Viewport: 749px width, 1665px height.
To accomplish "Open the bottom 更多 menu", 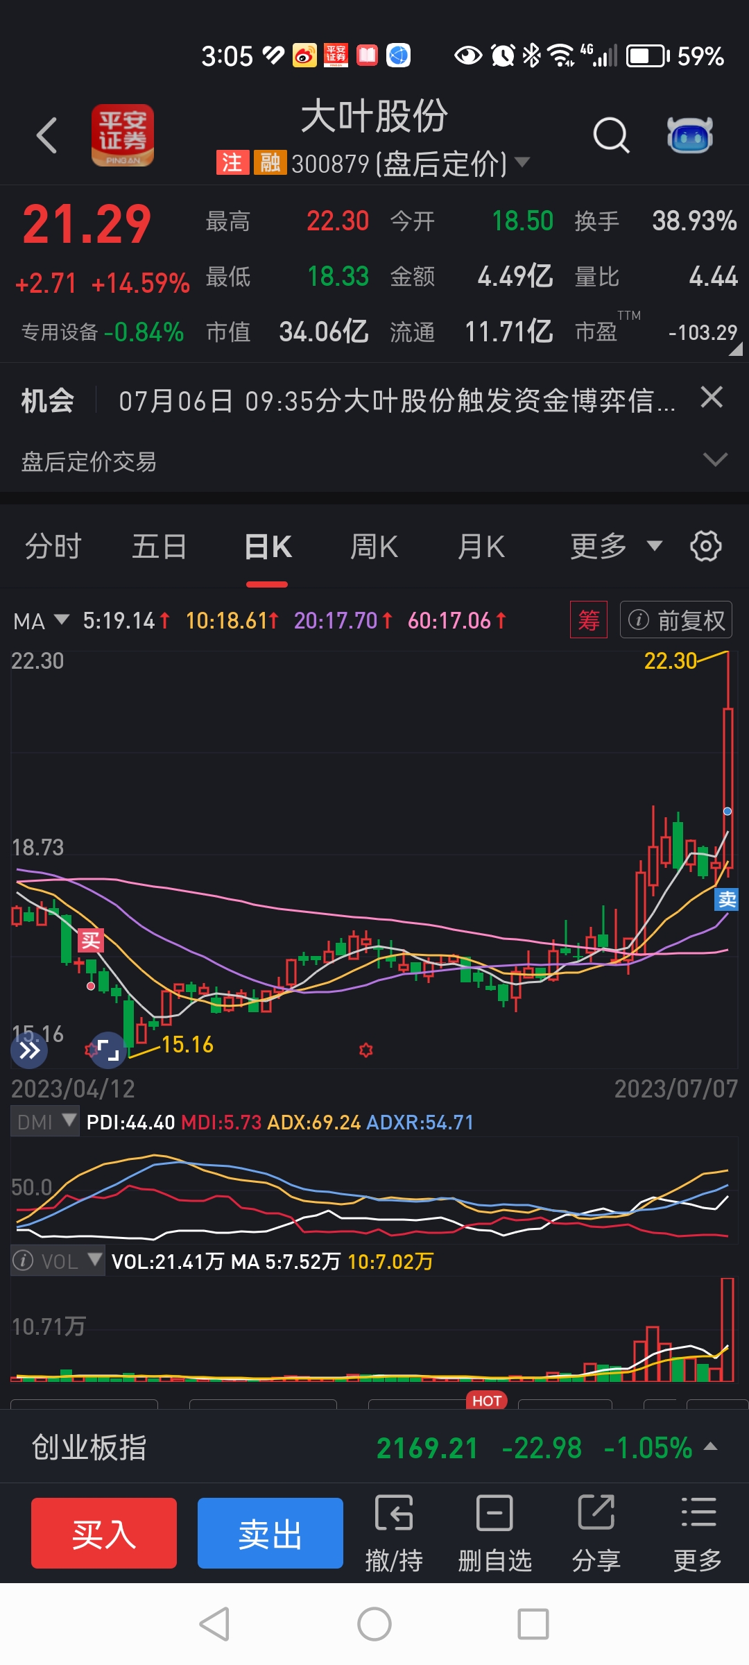I will point(698,1533).
